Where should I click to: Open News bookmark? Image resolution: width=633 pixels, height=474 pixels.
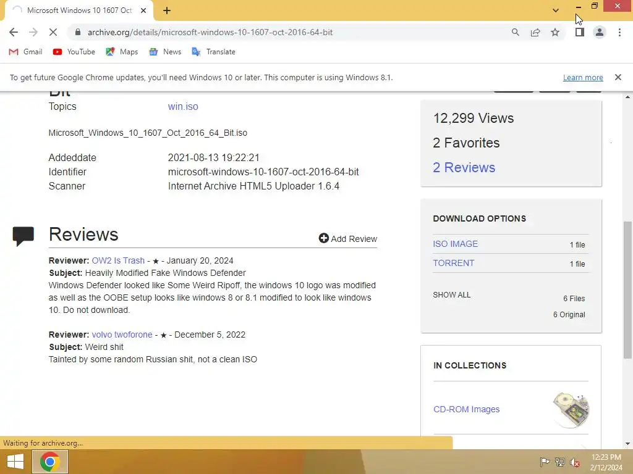coord(164,52)
